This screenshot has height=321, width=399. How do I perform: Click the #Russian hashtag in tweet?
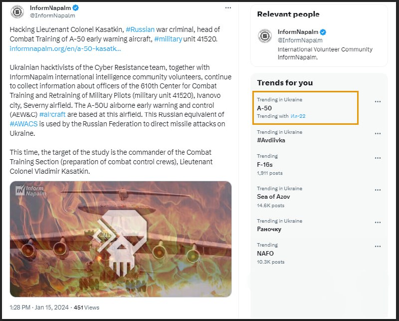[x=140, y=30]
